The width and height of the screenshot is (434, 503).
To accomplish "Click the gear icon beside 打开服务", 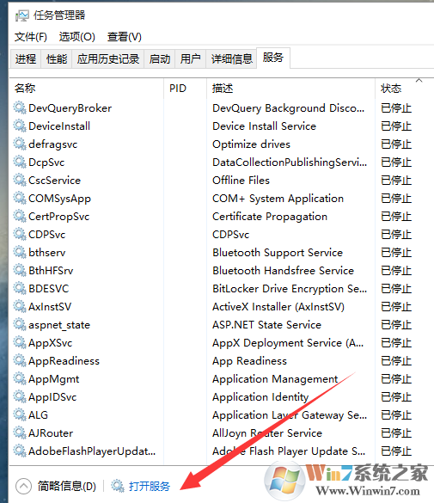I will coord(118,487).
